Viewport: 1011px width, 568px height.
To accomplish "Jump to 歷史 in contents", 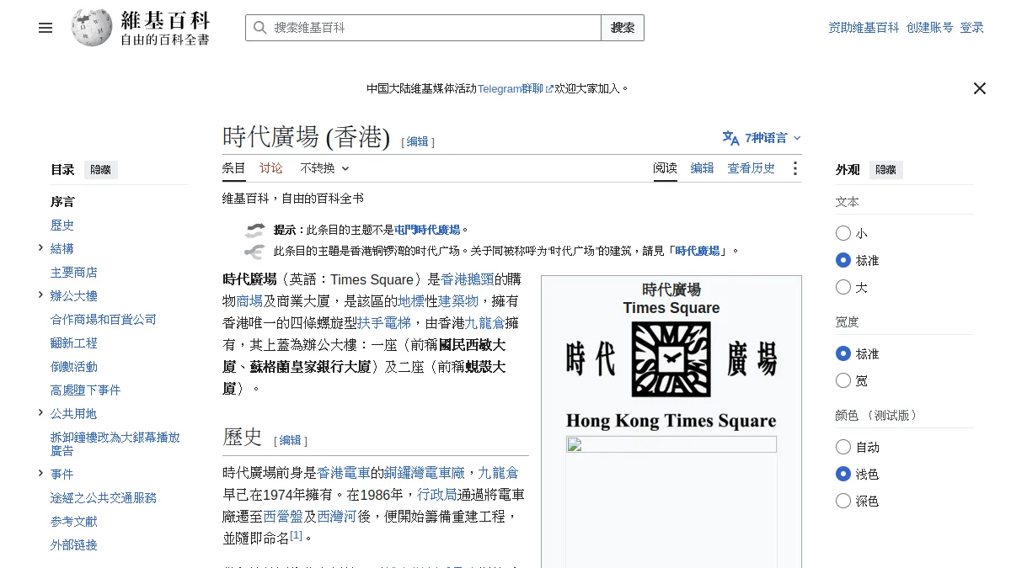I will pos(62,226).
